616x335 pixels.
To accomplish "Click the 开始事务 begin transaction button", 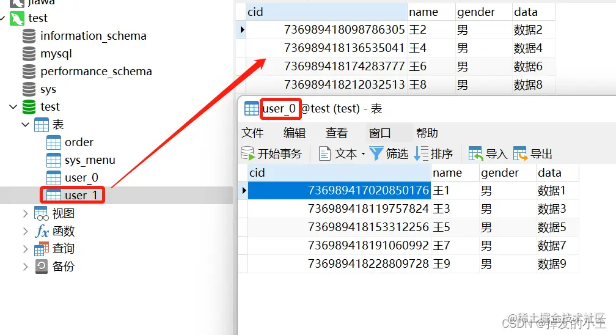I will coord(271,153).
